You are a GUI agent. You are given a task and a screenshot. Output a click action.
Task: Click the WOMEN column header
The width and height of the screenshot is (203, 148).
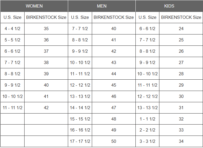(x=34, y=6)
